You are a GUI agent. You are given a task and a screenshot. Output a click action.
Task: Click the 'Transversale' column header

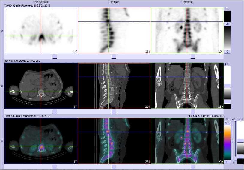coord(41,2)
